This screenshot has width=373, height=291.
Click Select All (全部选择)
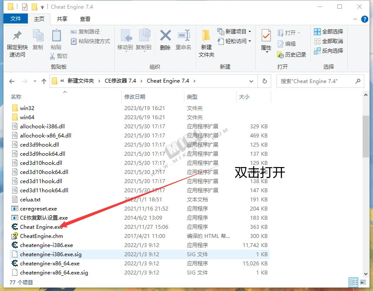[x=329, y=32]
